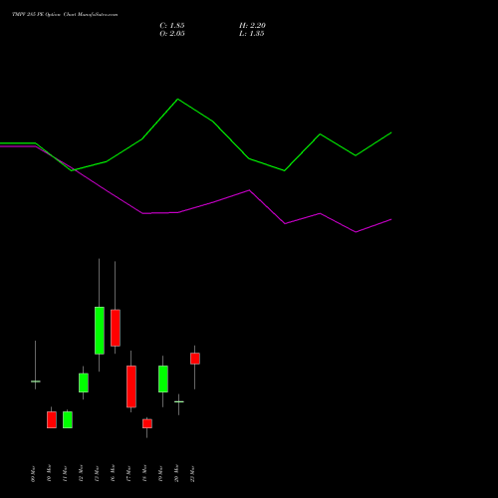Click the open value "O: 2.05"
Image resolution: width=498 pixels, height=498 pixels.
tap(172, 34)
